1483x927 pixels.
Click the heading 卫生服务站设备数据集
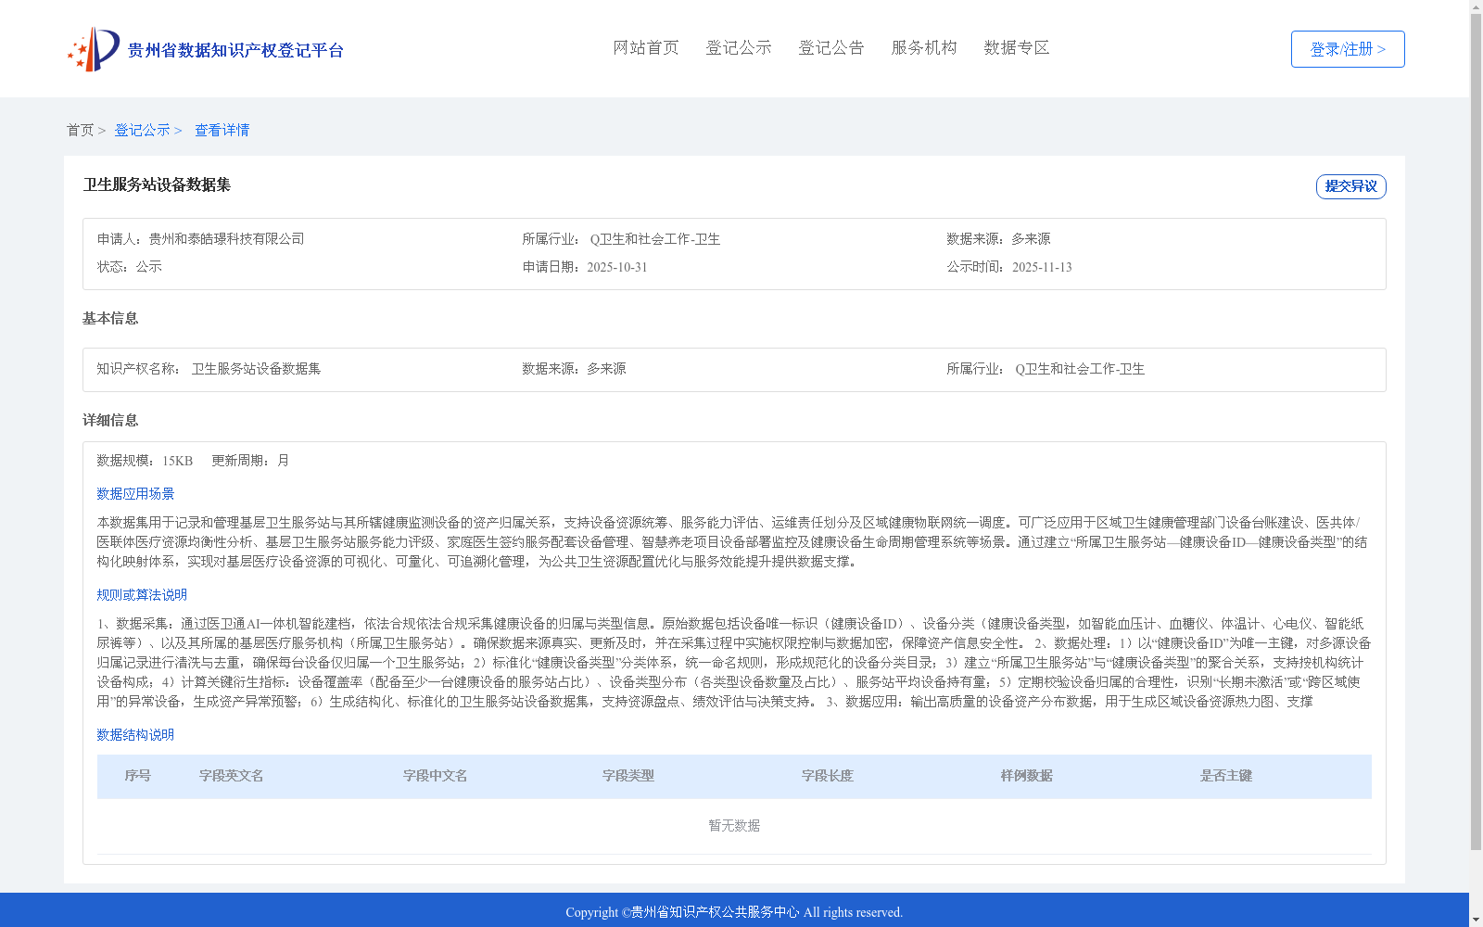pyautogui.click(x=157, y=185)
